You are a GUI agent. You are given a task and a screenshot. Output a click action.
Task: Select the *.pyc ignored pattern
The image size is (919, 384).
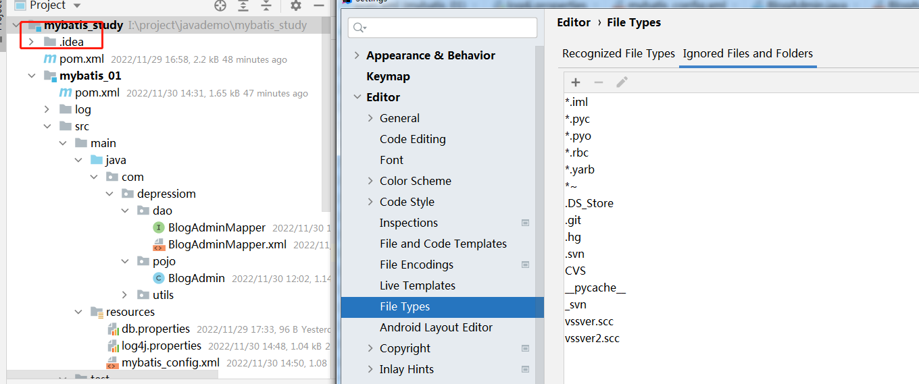(578, 119)
